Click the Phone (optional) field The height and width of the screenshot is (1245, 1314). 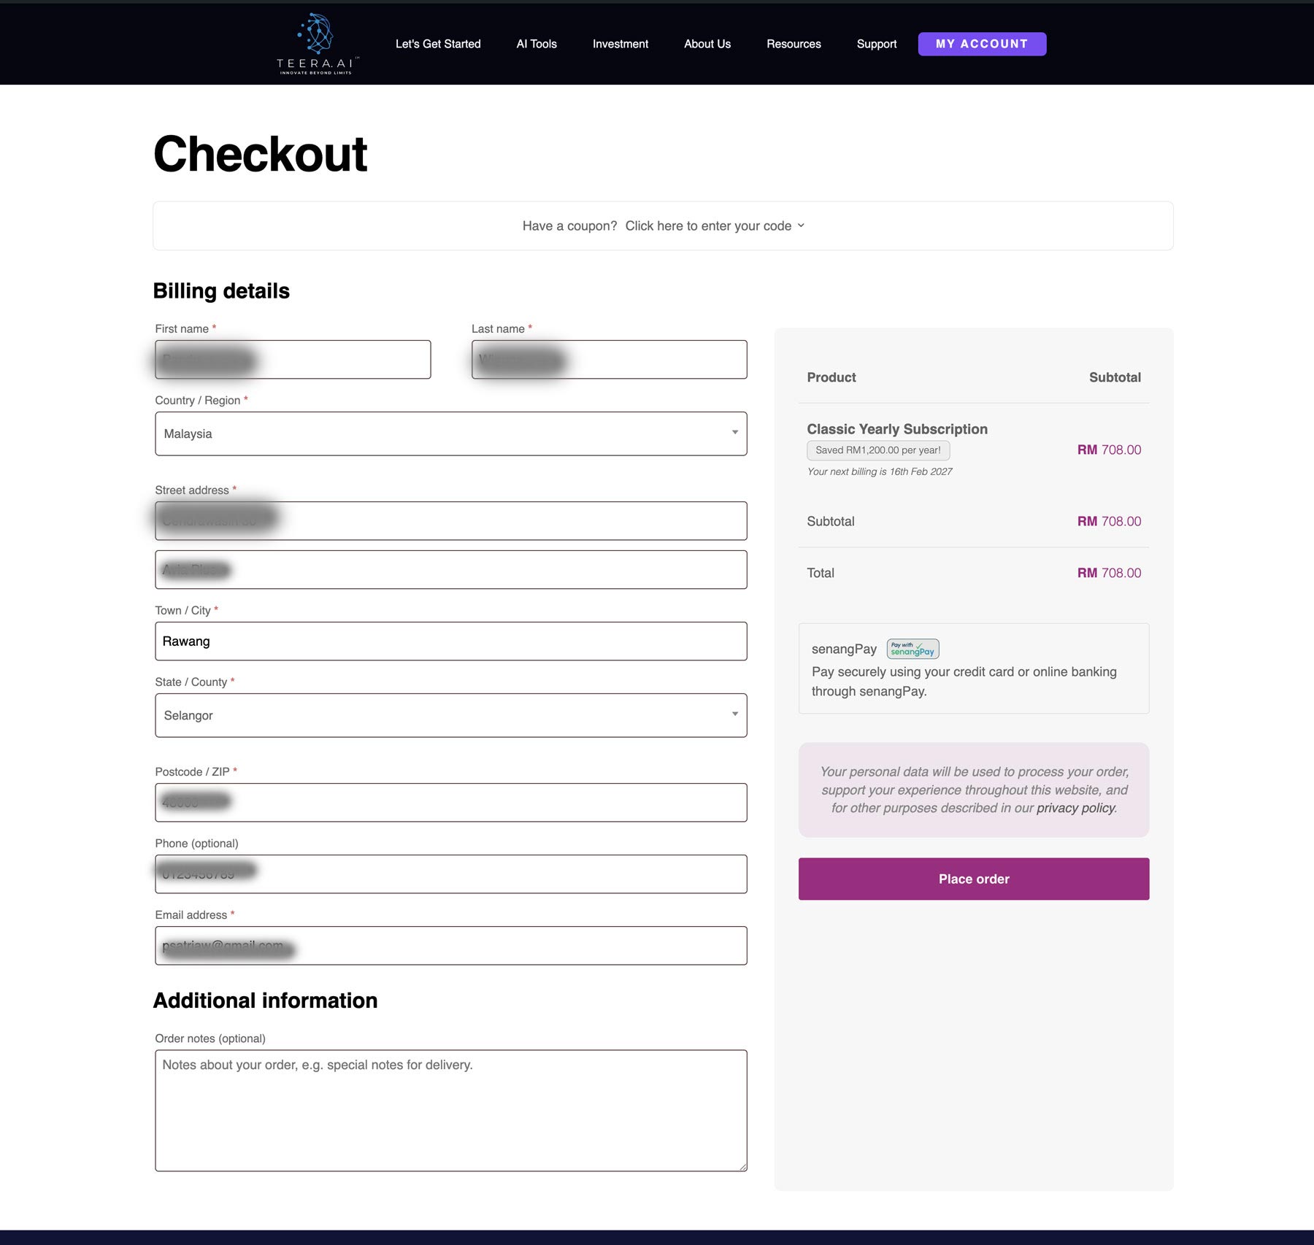coord(450,874)
